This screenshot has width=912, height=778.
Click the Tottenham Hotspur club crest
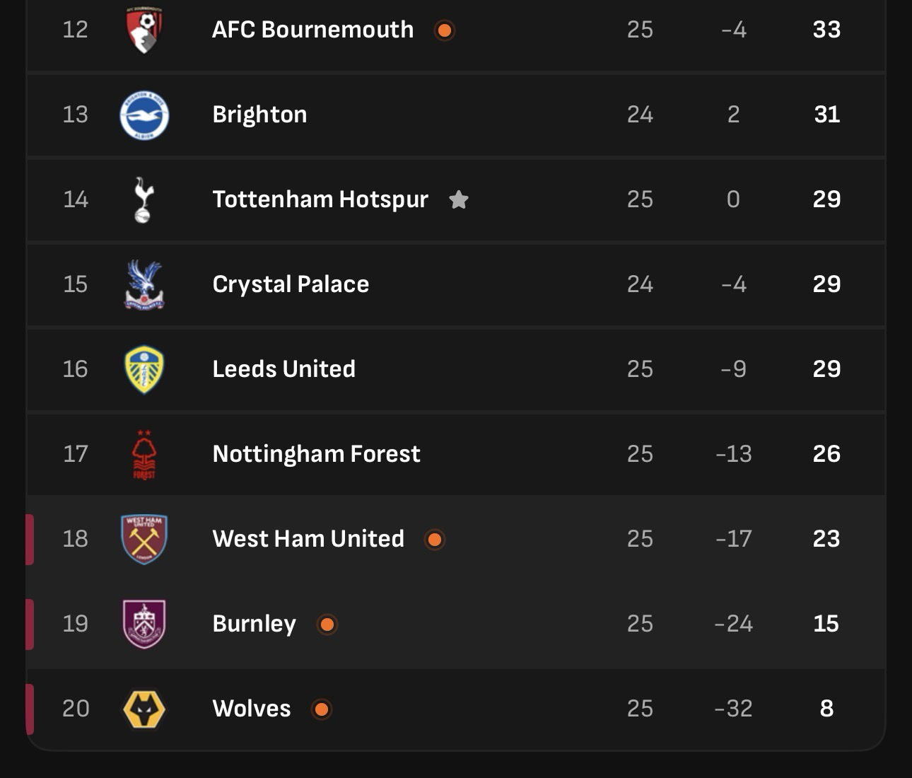coord(144,199)
